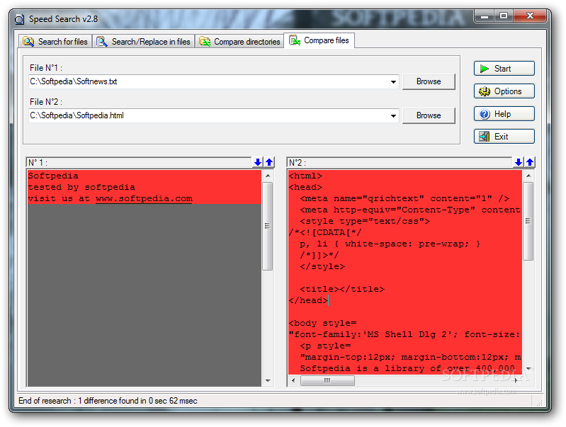Click the Start button
Image resolution: width=566 pixels, height=427 pixels.
pyautogui.click(x=504, y=69)
